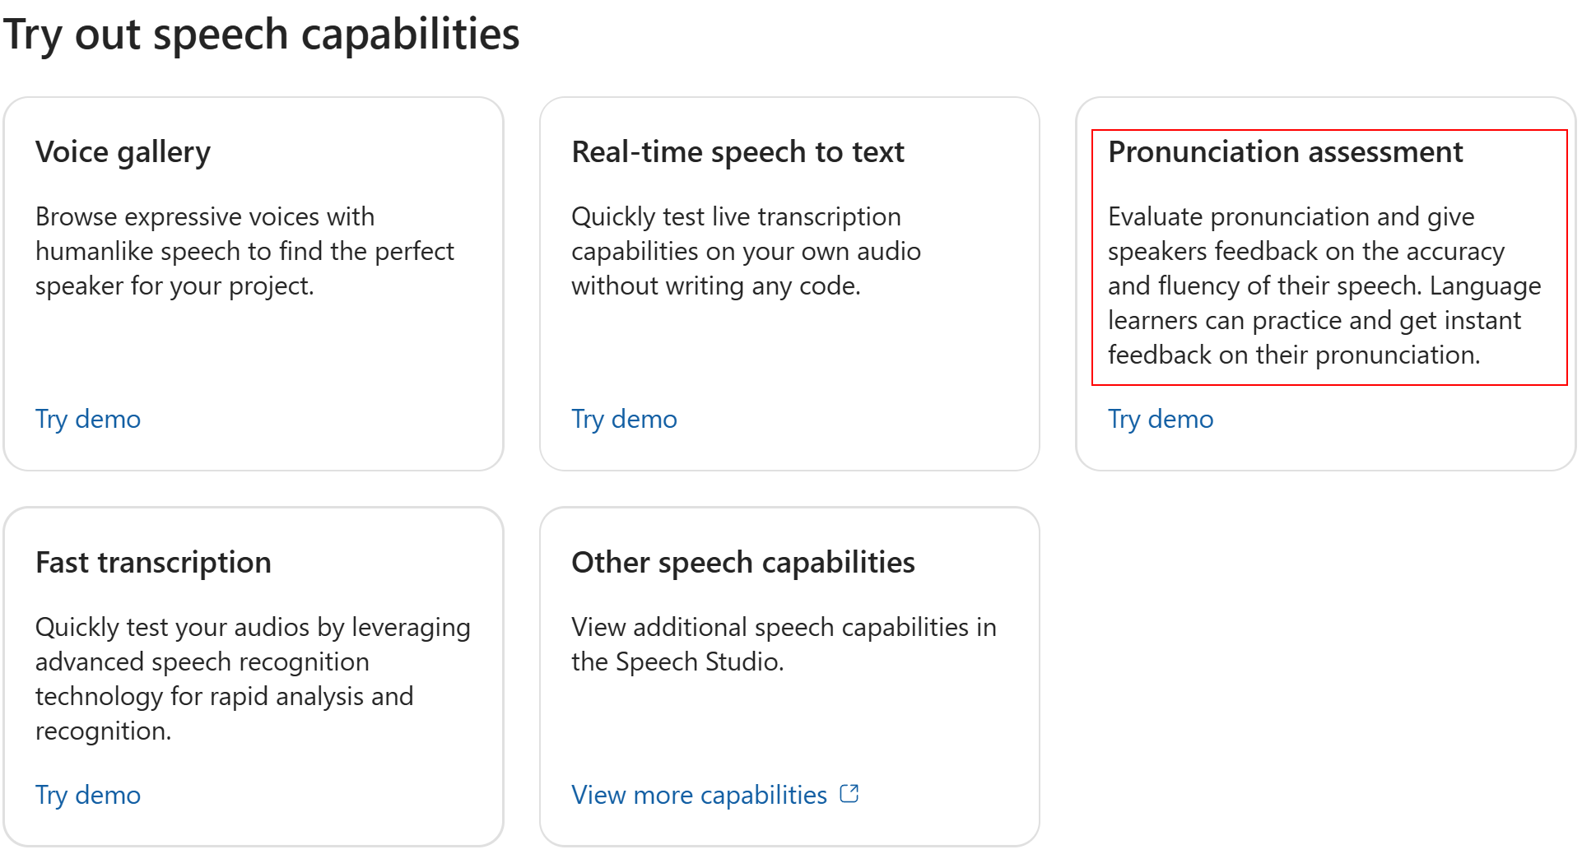Click the Real-time speech to text heading
The width and height of the screenshot is (1582, 854).
point(738,151)
